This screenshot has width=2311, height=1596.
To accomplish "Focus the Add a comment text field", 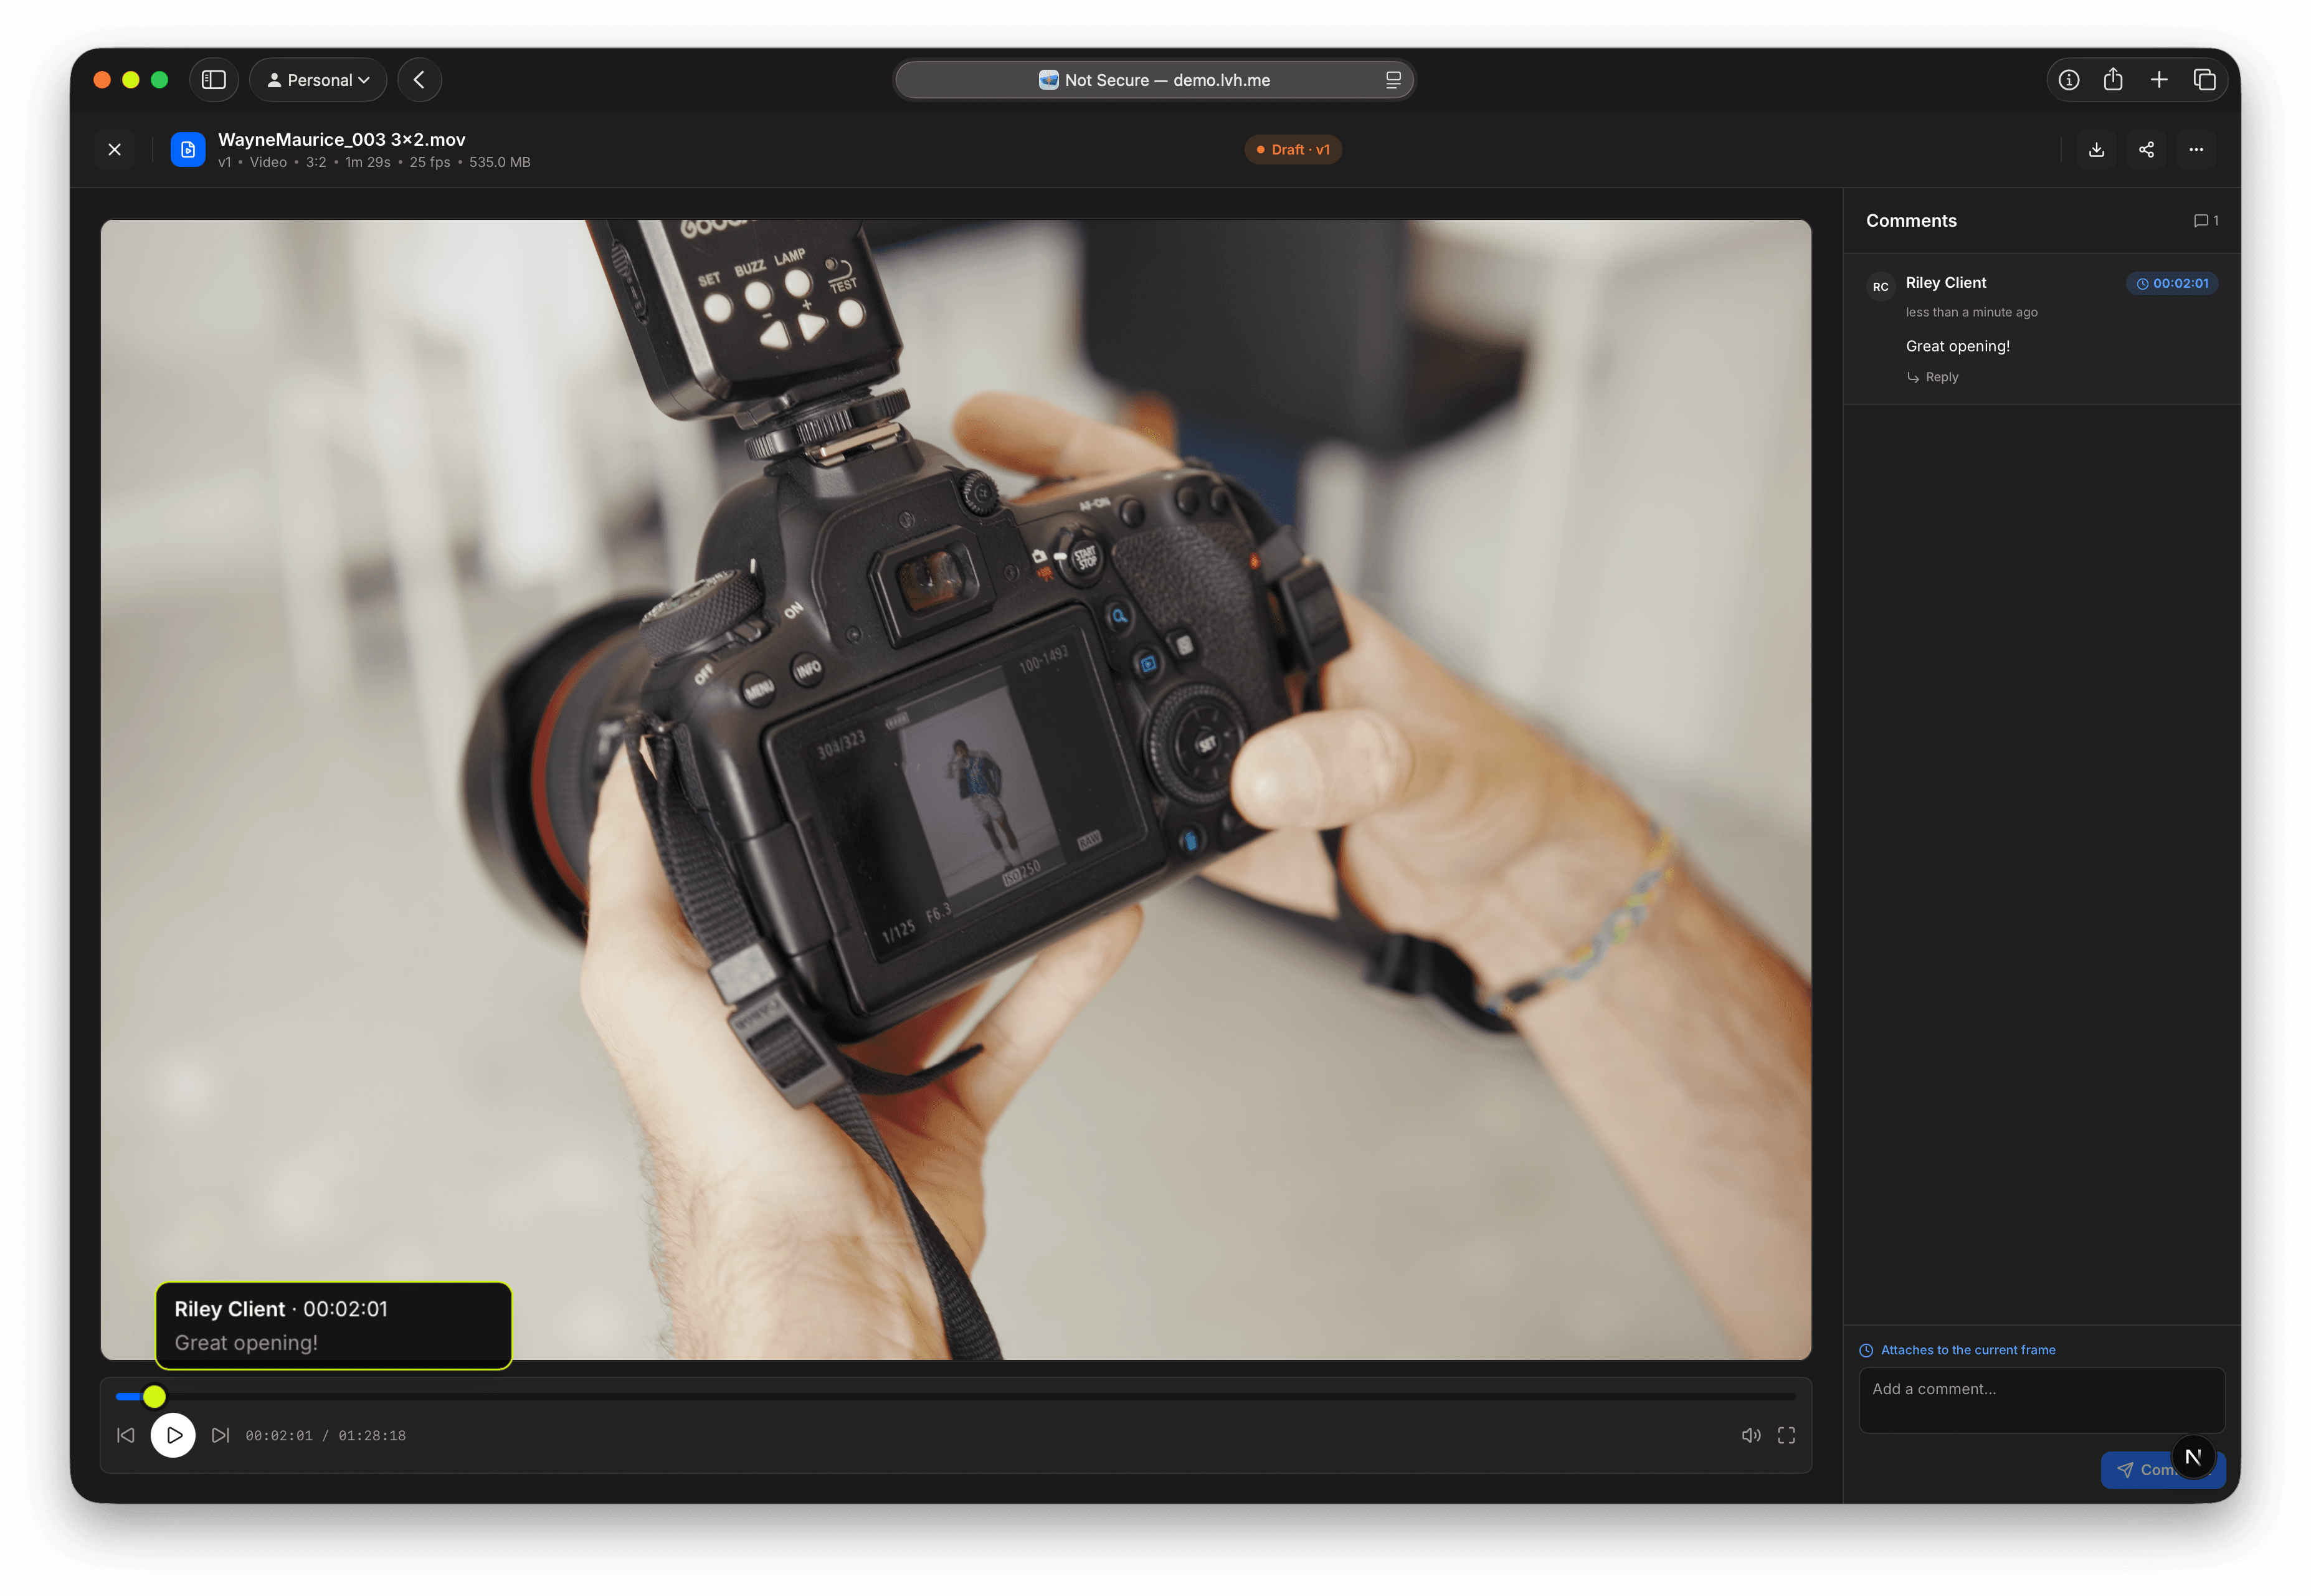I will coord(2042,1400).
